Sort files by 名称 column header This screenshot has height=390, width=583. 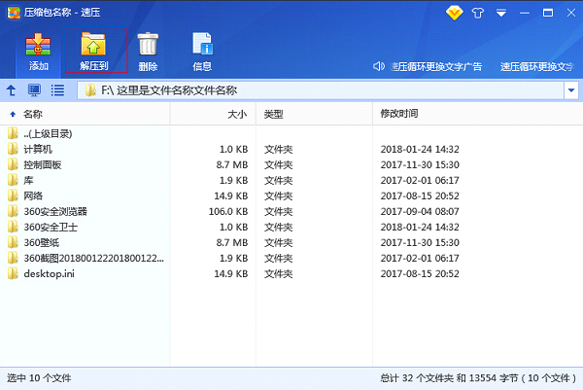[x=33, y=115]
